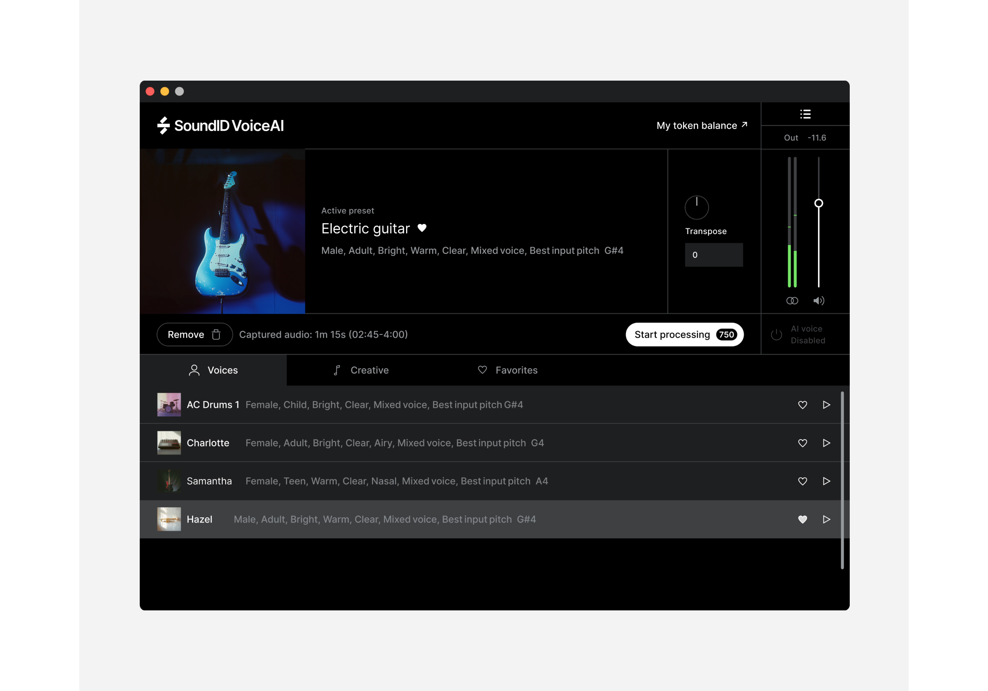Click Start processing button

pyautogui.click(x=685, y=334)
